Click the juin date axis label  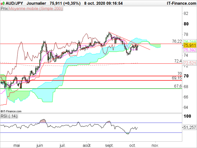(40, 145)
